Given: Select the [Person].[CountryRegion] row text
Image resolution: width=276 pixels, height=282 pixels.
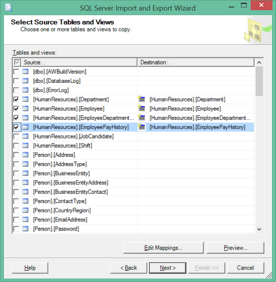Looking at the screenshot, I should 62,210.
